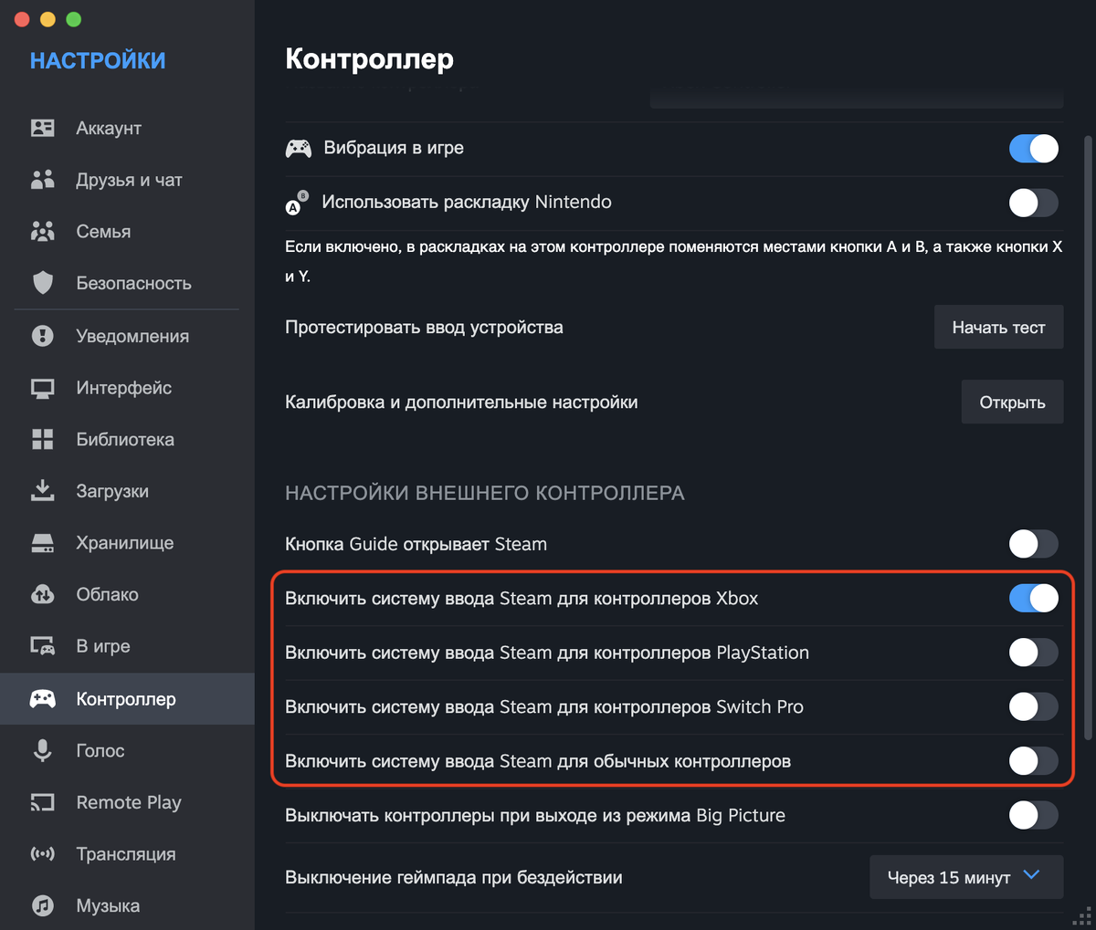Screen dimensions: 1096x930
Task: Click the Security shield icon
Action: [x=43, y=283]
